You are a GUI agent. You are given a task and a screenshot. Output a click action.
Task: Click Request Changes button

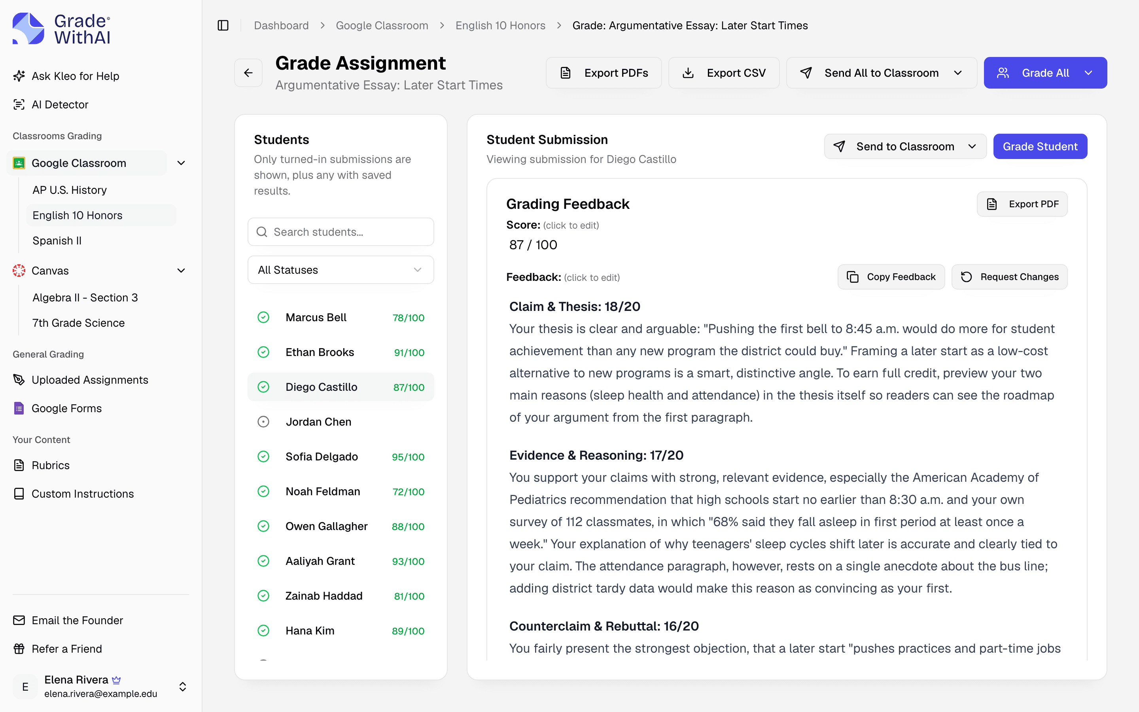pos(1010,277)
